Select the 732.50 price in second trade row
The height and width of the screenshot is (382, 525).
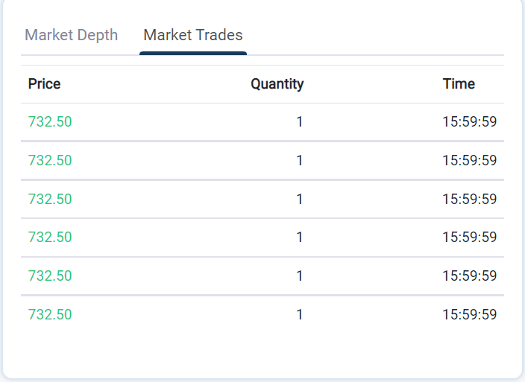(50, 161)
